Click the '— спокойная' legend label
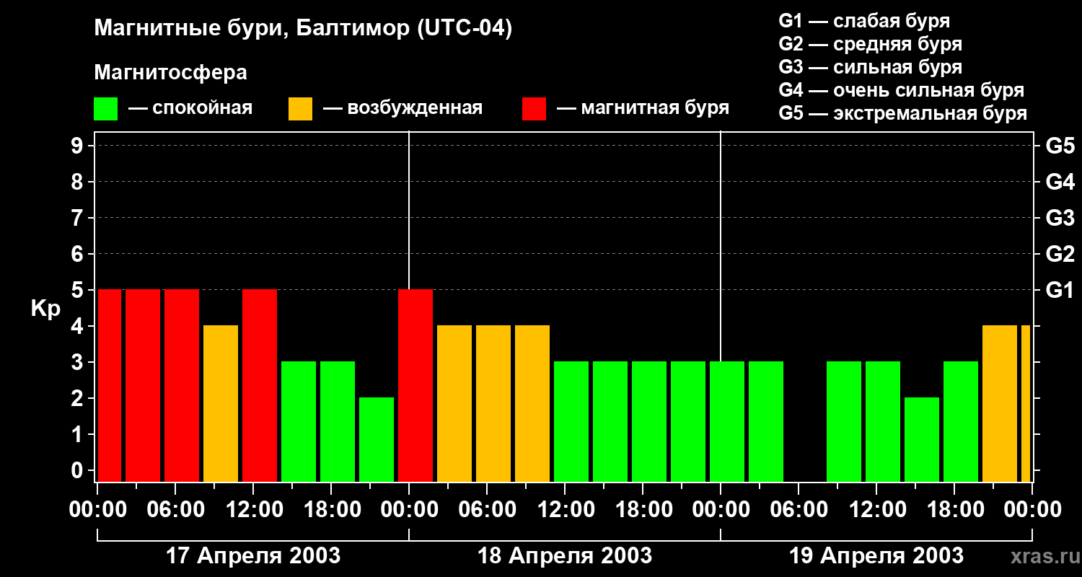 [x=190, y=108]
